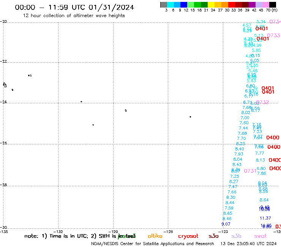Click the gray swatch in the legend

[x=164, y=5]
